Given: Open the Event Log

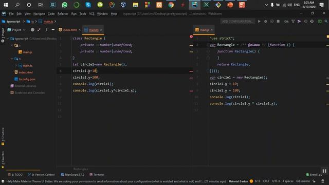Looking at the screenshot, I should 314,175.
